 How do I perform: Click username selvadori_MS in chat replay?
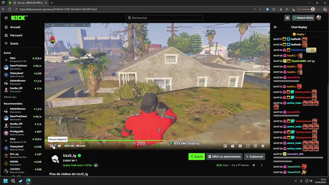click(x=295, y=154)
